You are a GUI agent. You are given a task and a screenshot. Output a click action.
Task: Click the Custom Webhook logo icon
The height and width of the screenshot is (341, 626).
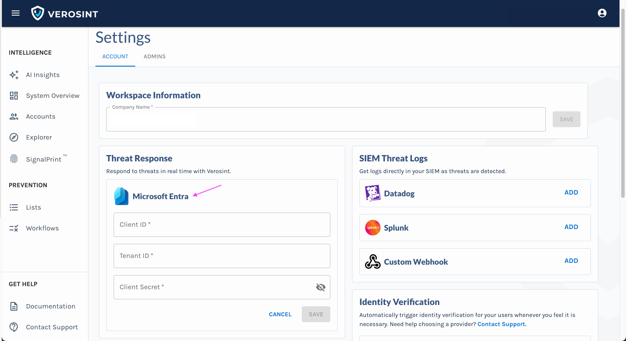coord(373,262)
